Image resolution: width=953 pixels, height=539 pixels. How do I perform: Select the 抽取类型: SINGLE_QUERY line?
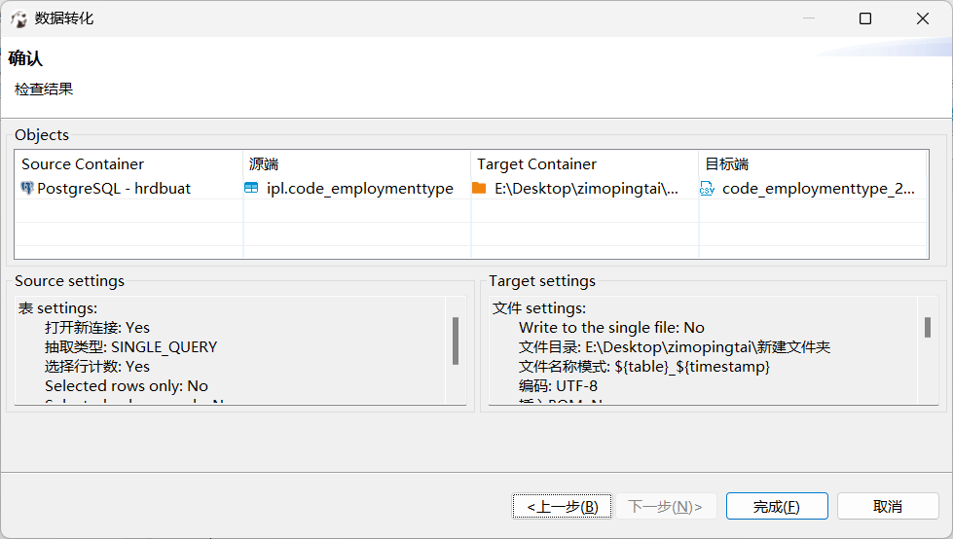point(130,347)
